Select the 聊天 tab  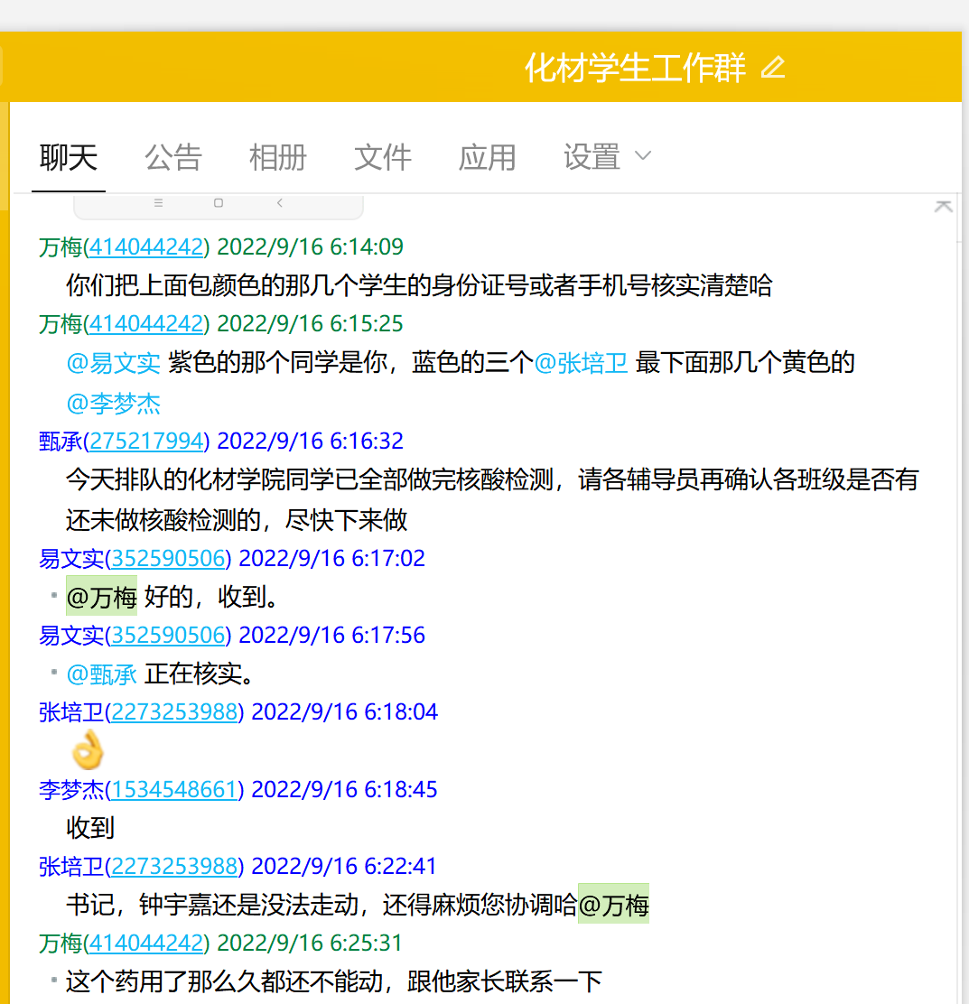coord(69,157)
